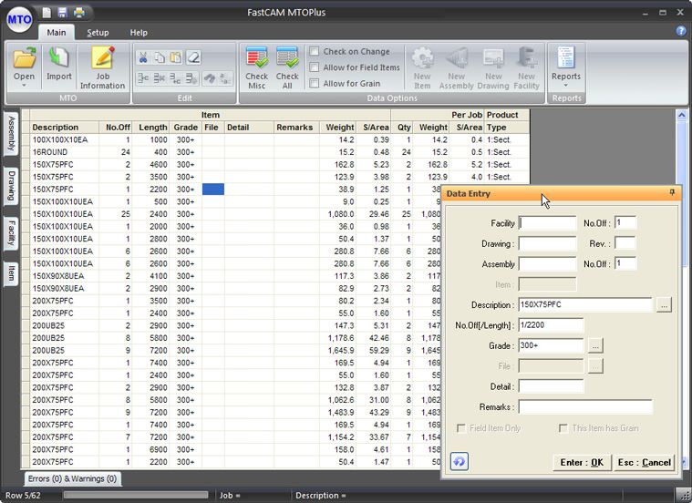Image resolution: width=692 pixels, height=503 pixels.
Task: Click the first Weight column header
Action: 338,127
